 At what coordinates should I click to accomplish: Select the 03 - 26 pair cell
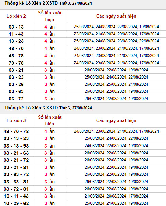point(16,84)
